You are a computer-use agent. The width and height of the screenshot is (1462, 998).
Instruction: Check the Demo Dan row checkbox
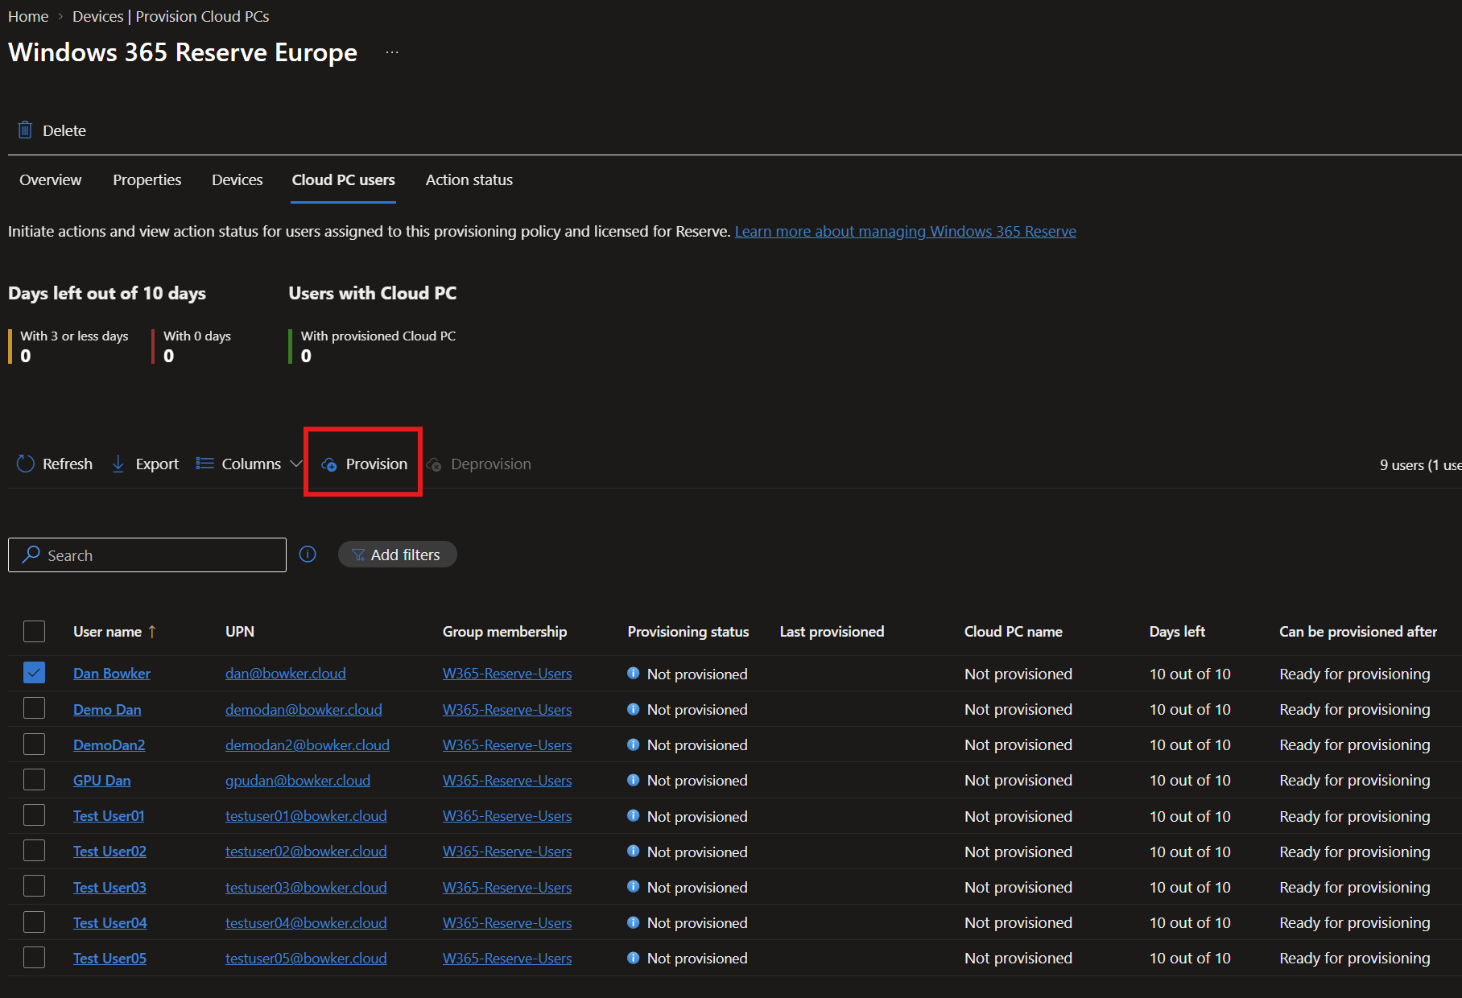(x=34, y=708)
